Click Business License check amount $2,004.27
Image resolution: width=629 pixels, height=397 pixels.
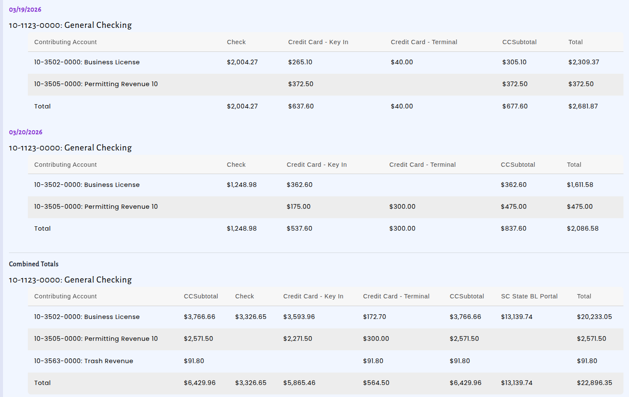click(243, 62)
